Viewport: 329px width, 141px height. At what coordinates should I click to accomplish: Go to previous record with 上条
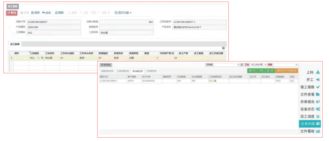click(x=84, y=13)
